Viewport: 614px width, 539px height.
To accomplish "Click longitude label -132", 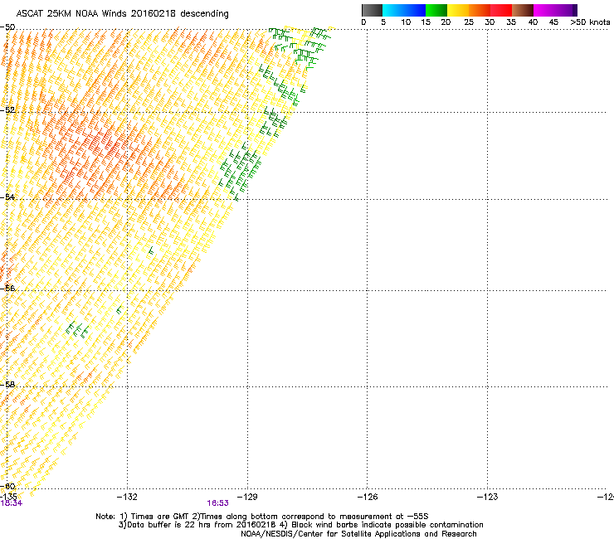I will tap(127, 497).
